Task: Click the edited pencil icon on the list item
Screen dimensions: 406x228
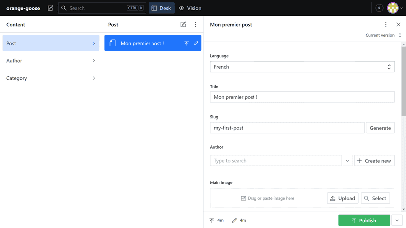Action: click(x=196, y=43)
